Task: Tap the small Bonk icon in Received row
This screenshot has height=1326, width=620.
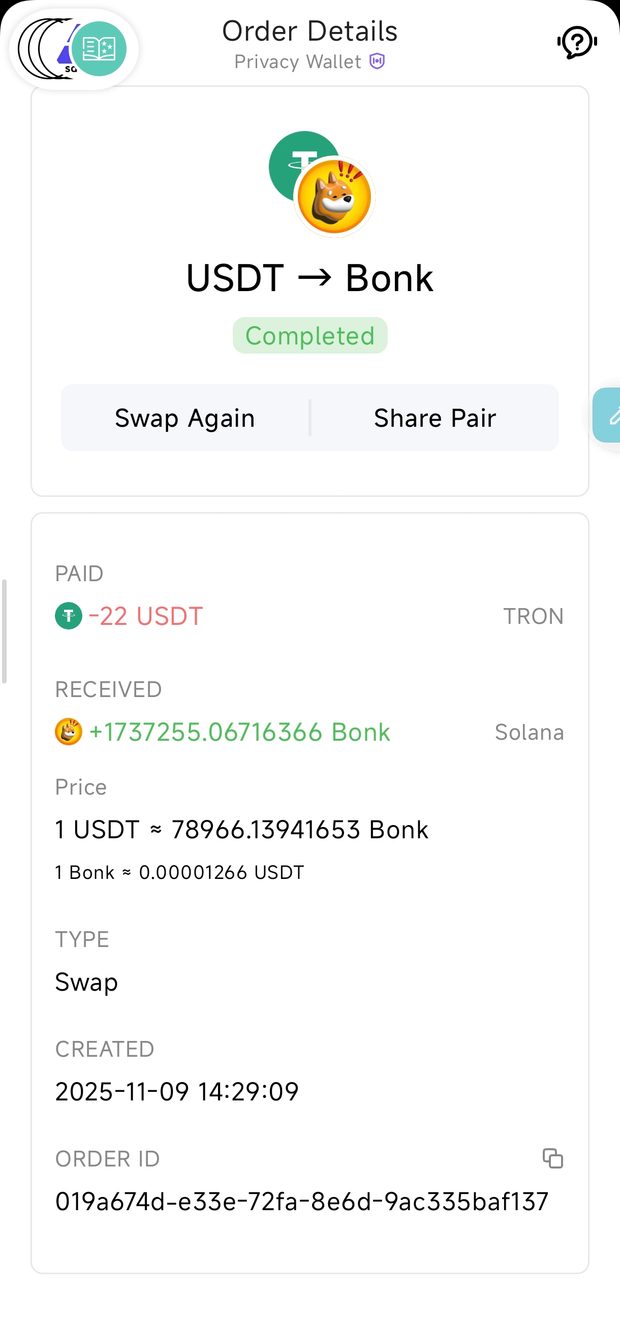Action: [69, 732]
